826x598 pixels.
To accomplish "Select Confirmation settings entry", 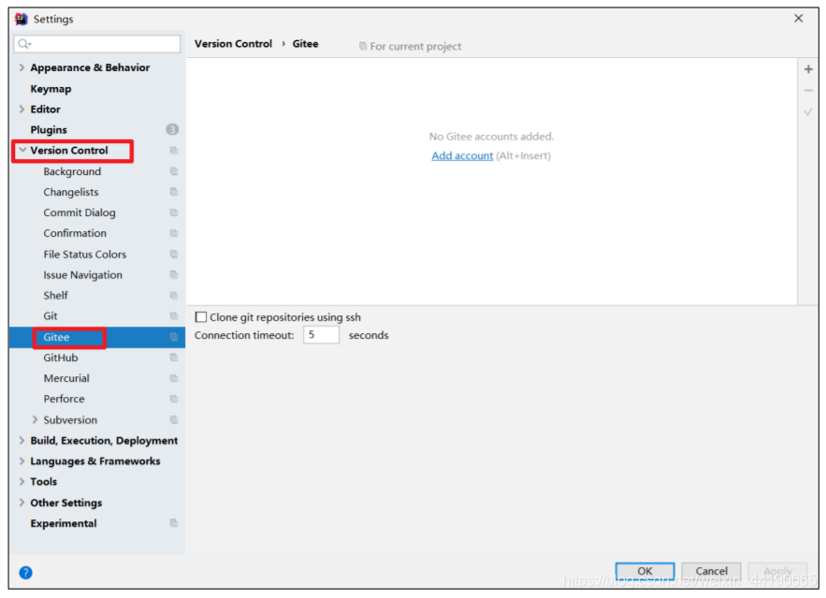I will pyautogui.click(x=75, y=233).
